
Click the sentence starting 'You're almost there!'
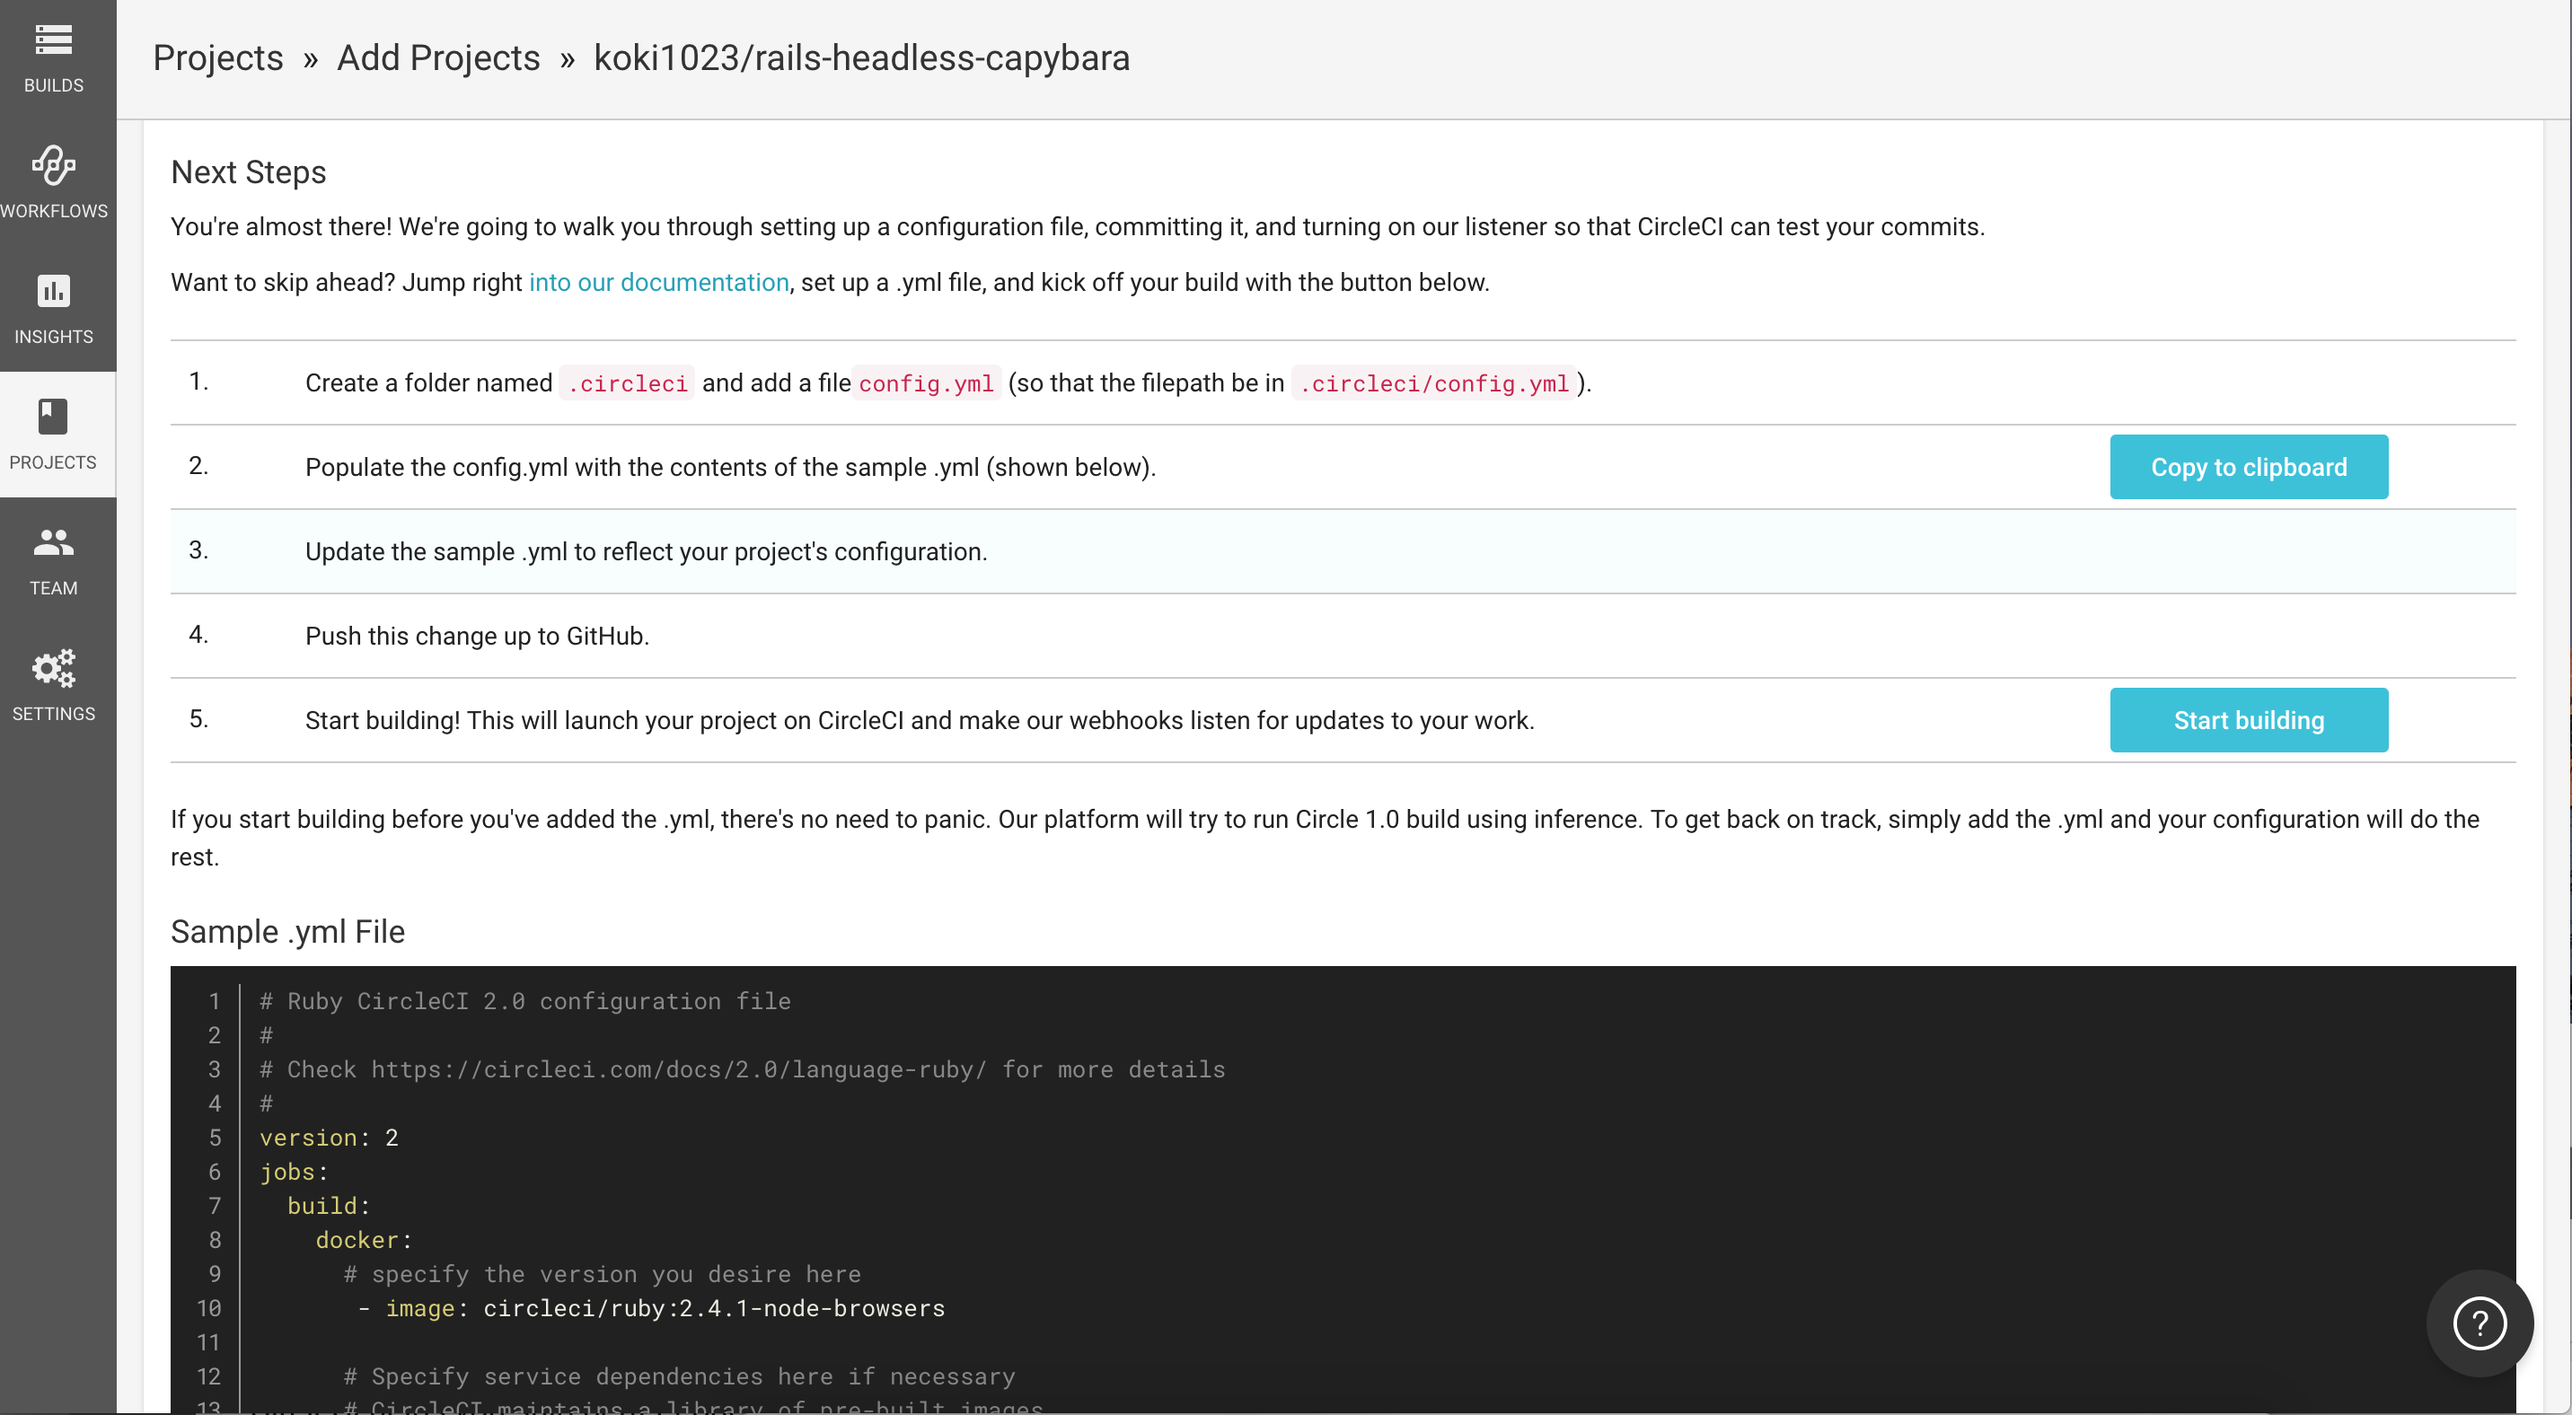point(1078,226)
